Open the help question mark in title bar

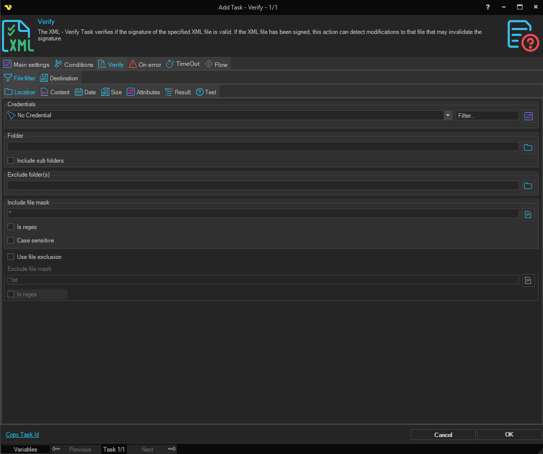(488, 7)
